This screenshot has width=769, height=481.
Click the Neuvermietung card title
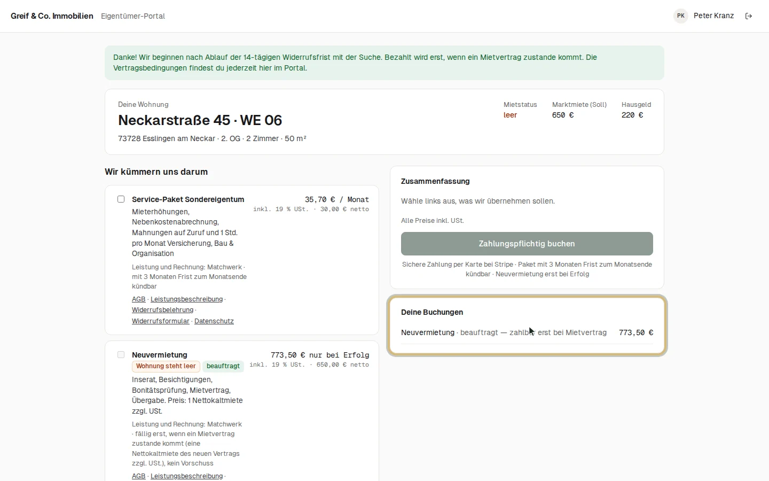160,355
